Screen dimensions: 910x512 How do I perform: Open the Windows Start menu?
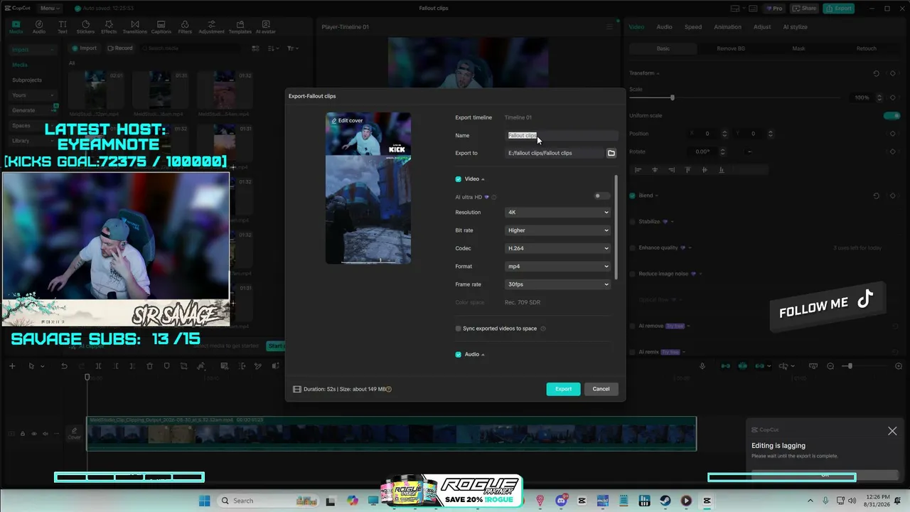(204, 501)
